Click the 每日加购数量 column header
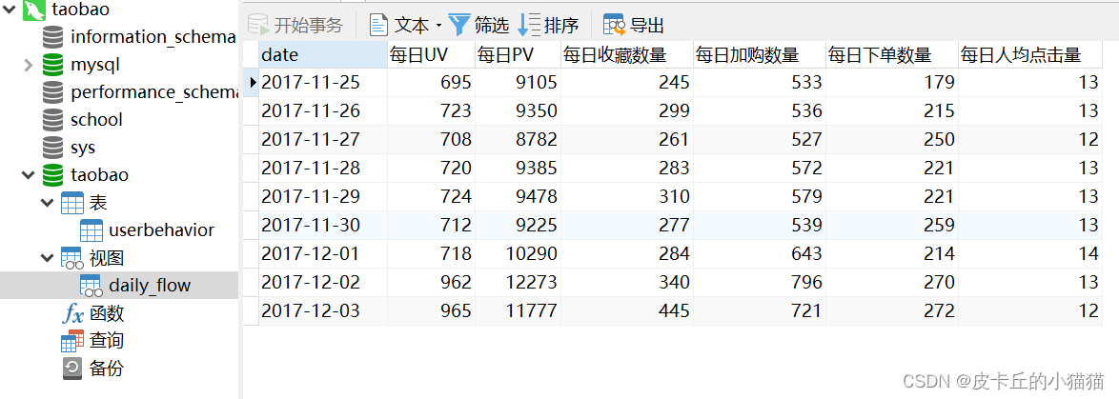Viewport: 1119px width, 399px height. click(x=760, y=54)
